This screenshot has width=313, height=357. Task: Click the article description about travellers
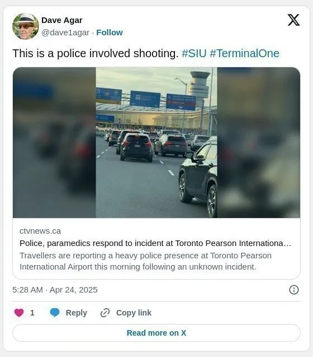pos(145,261)
